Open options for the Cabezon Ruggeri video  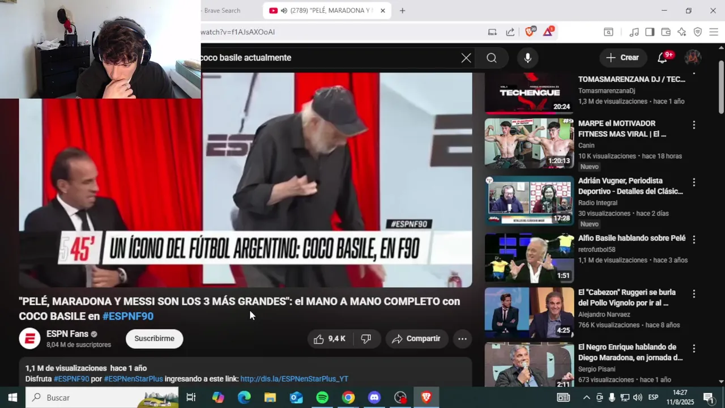tap(694, 294)
